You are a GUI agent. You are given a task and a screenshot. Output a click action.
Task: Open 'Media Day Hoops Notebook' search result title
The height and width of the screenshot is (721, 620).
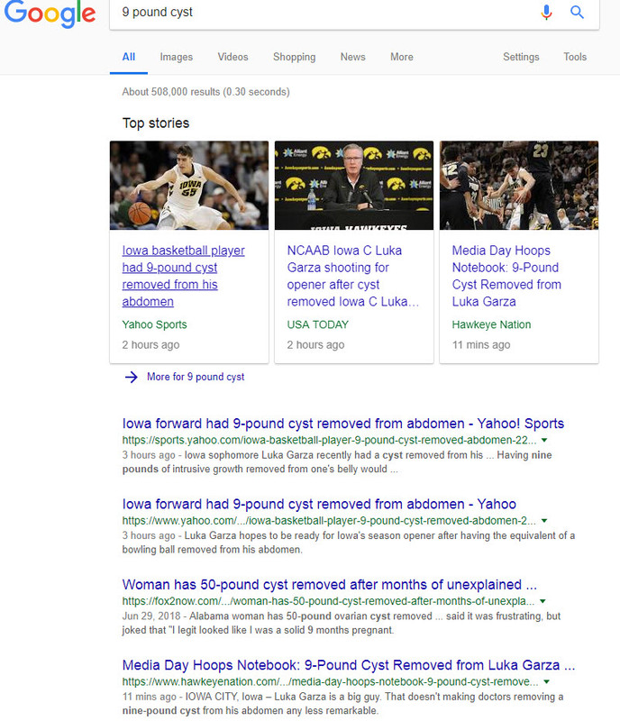pyautogui.click(x=349, y=665)
